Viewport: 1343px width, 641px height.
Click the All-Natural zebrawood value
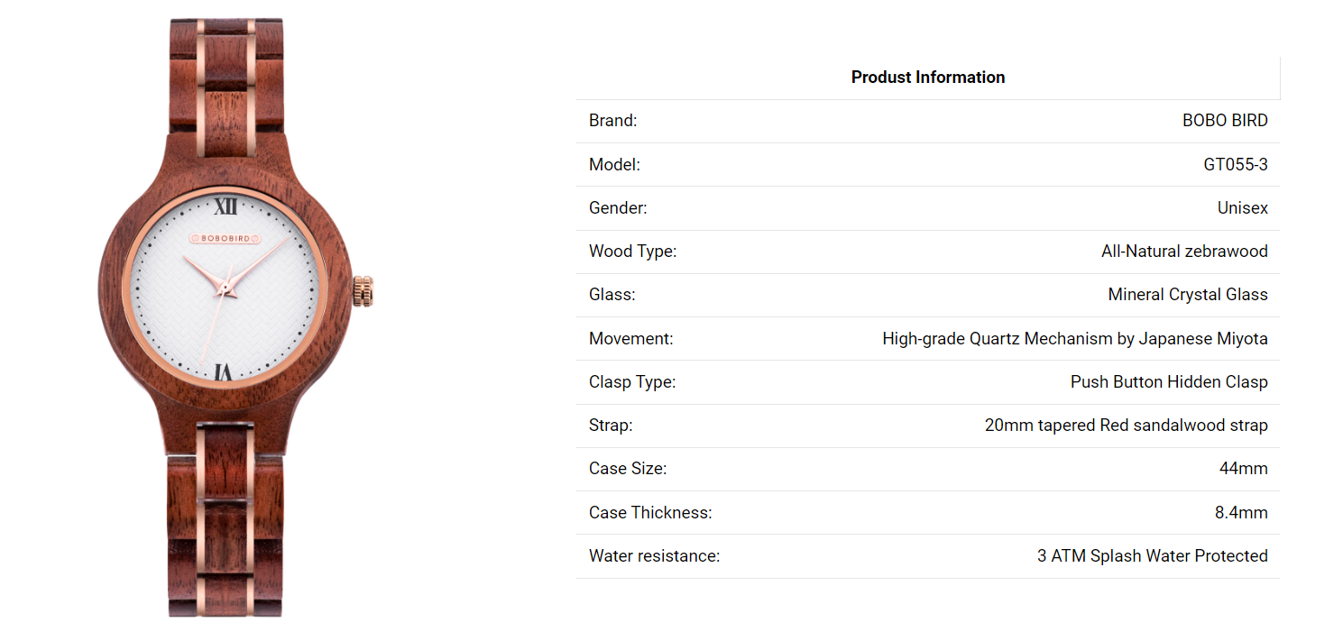coord(1184,252)
